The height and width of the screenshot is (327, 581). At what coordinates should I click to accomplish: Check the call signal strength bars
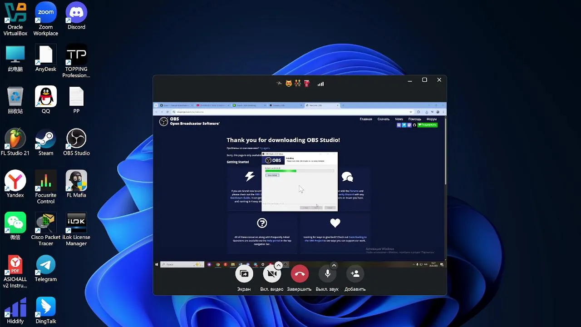(320, 84)
